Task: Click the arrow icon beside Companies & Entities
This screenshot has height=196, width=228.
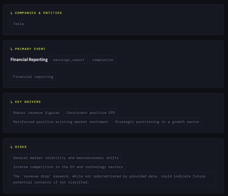Action: point(12,13)
